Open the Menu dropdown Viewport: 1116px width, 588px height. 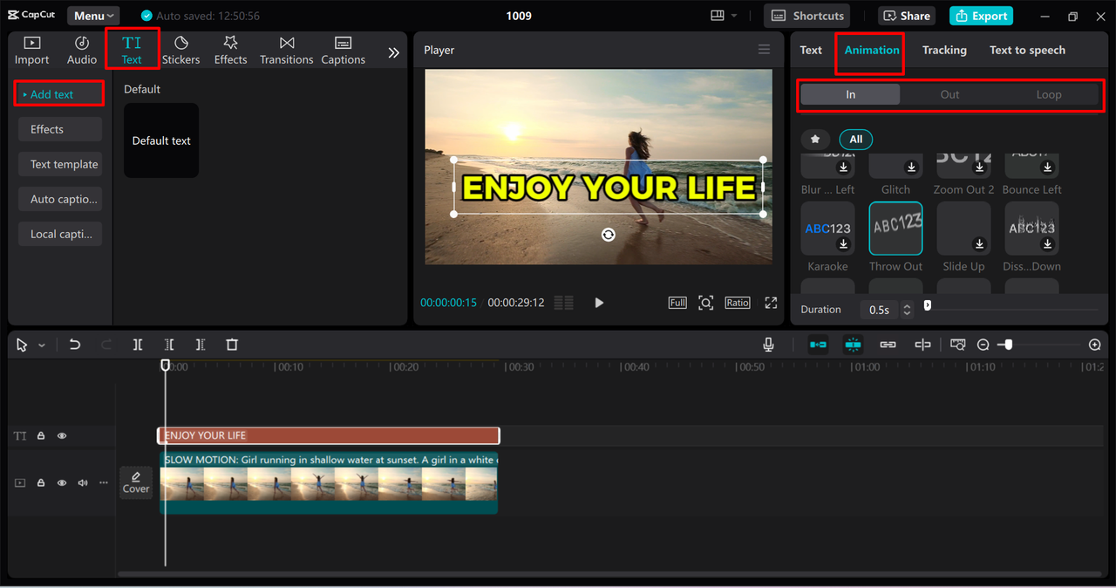tap(93, 16)
